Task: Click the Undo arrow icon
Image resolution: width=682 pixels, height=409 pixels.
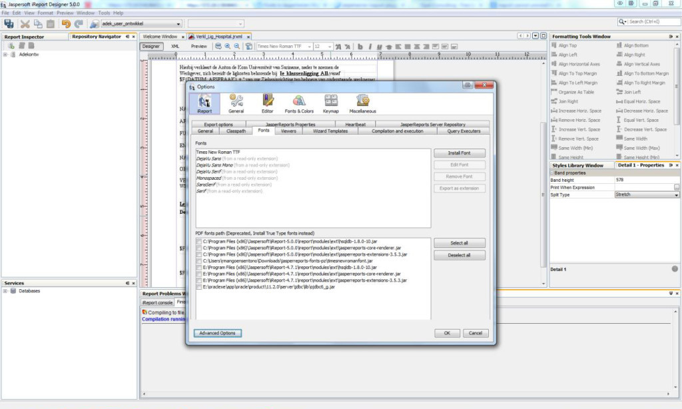Action: 66,23
